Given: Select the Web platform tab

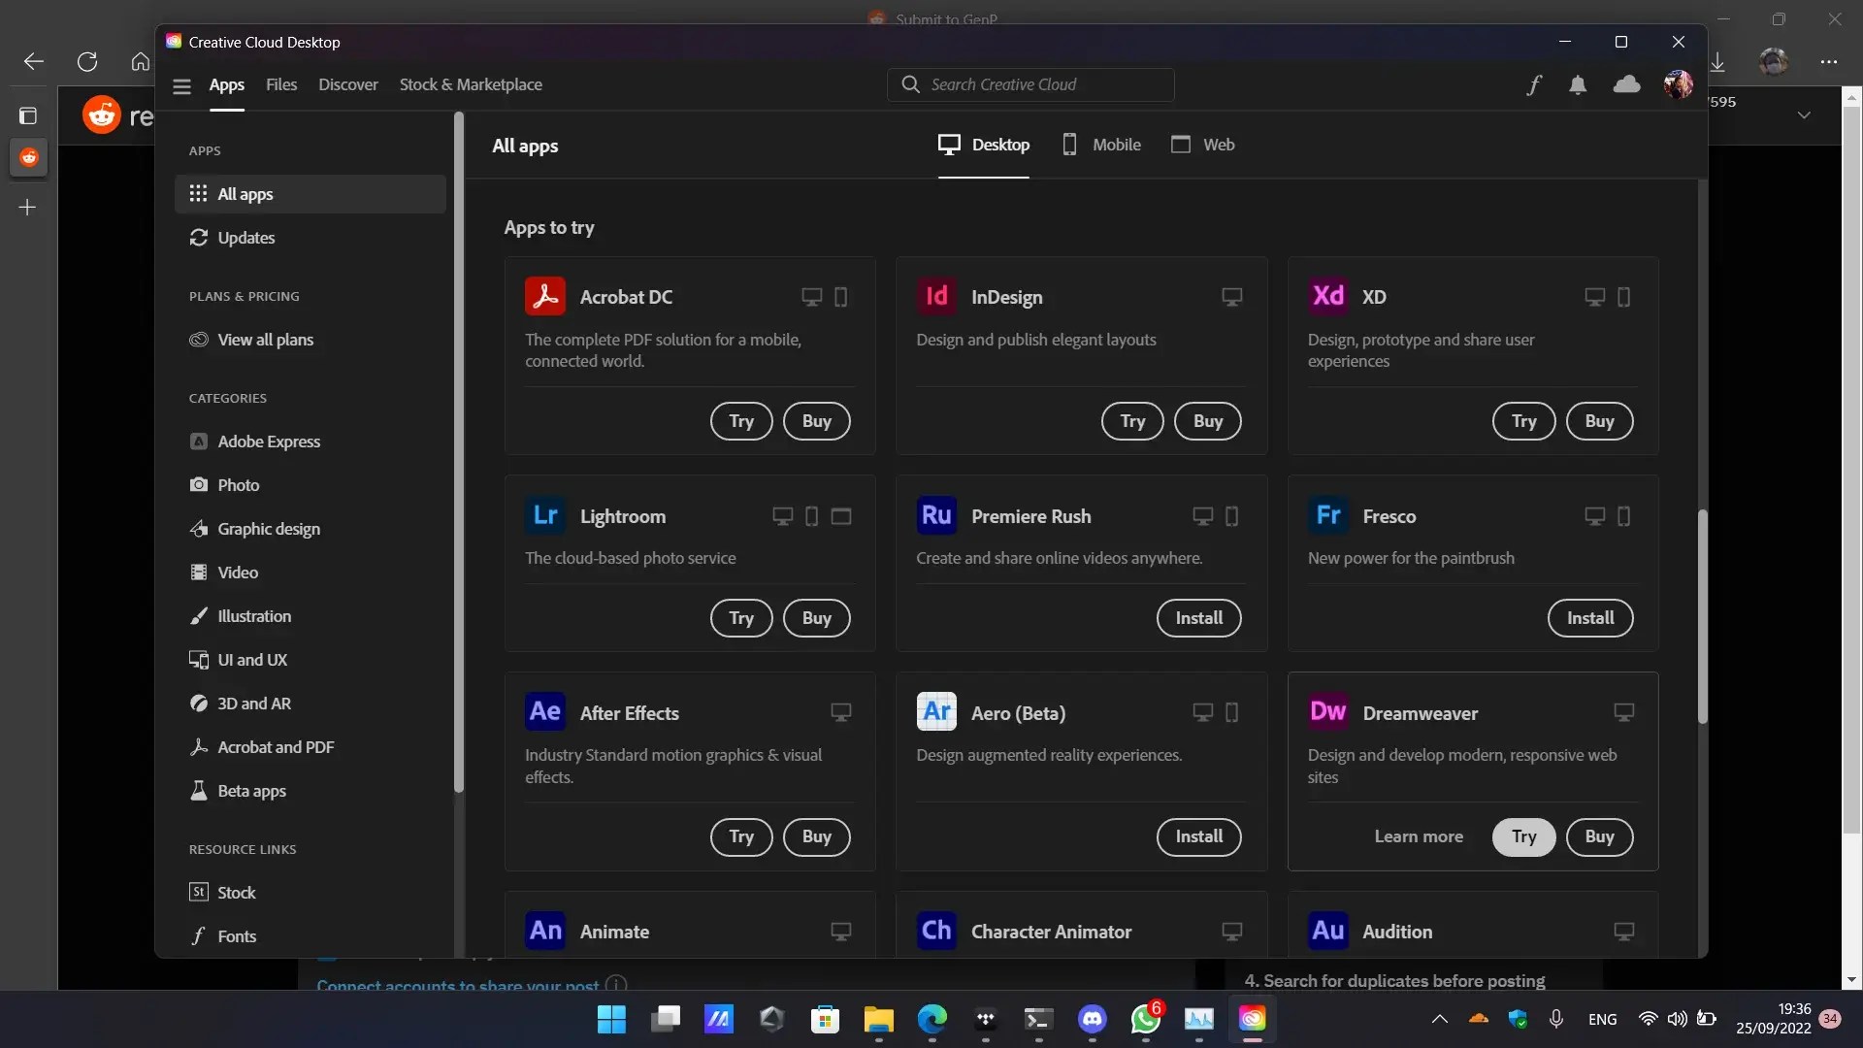Looking at the screenshot, I should click(1203, 145).
